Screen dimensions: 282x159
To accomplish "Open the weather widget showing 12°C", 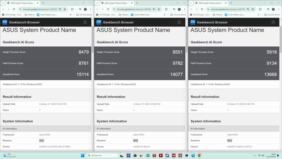I will pyautogui.click(x=9, y=155).
